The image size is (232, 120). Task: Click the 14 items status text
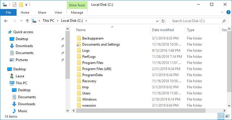(11, 117)
